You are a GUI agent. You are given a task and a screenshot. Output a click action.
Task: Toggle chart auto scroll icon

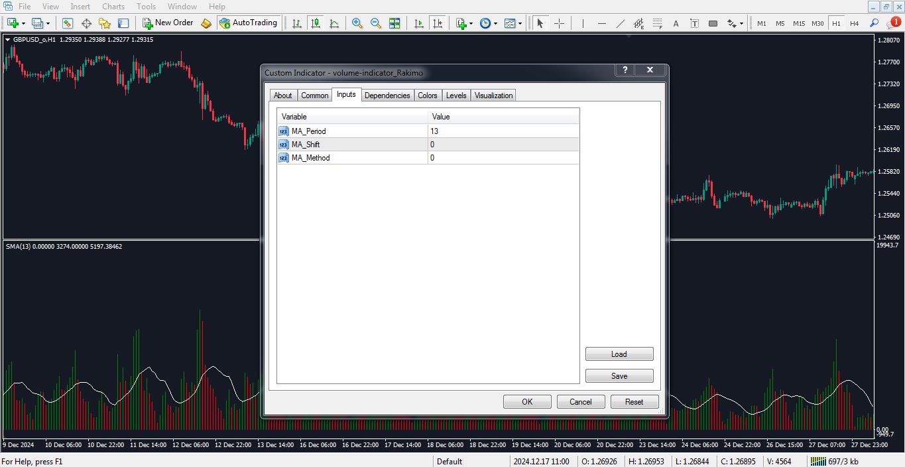tap(418, 23)
